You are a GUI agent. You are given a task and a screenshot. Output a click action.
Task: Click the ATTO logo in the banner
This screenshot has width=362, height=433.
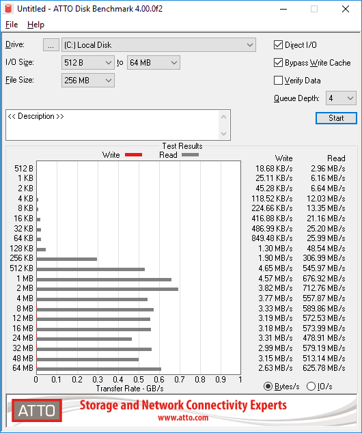click(x=37, y=410)
